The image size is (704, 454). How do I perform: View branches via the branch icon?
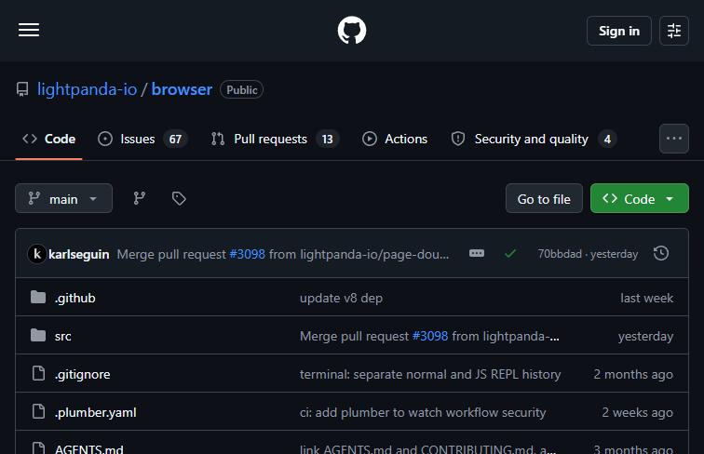tap(139, 198)
